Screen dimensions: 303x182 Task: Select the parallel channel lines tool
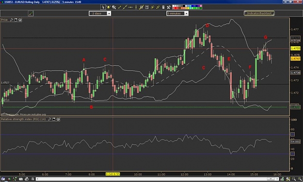coord(152,7)
